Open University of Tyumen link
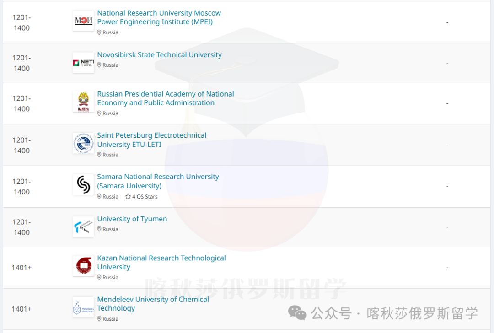Image resolution: width=494 pixels, height=333 pixels. pyautogui.click(x=132, y=219)
